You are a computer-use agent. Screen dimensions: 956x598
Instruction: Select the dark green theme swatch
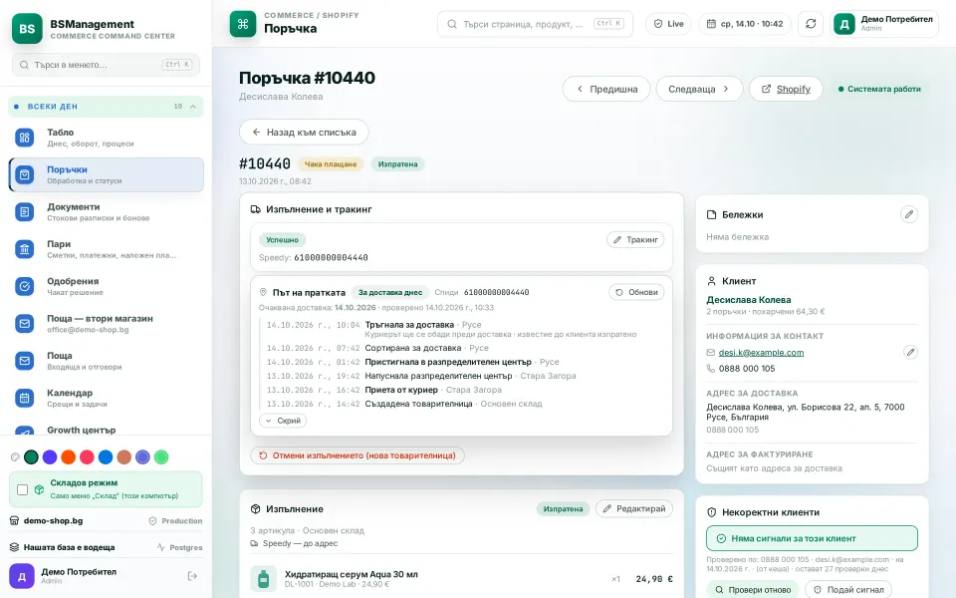click(31, 457)
